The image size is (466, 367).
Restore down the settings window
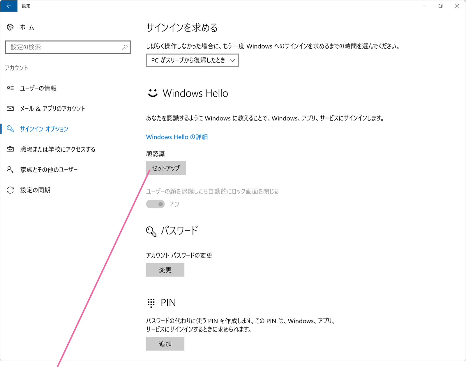[440, 6]
